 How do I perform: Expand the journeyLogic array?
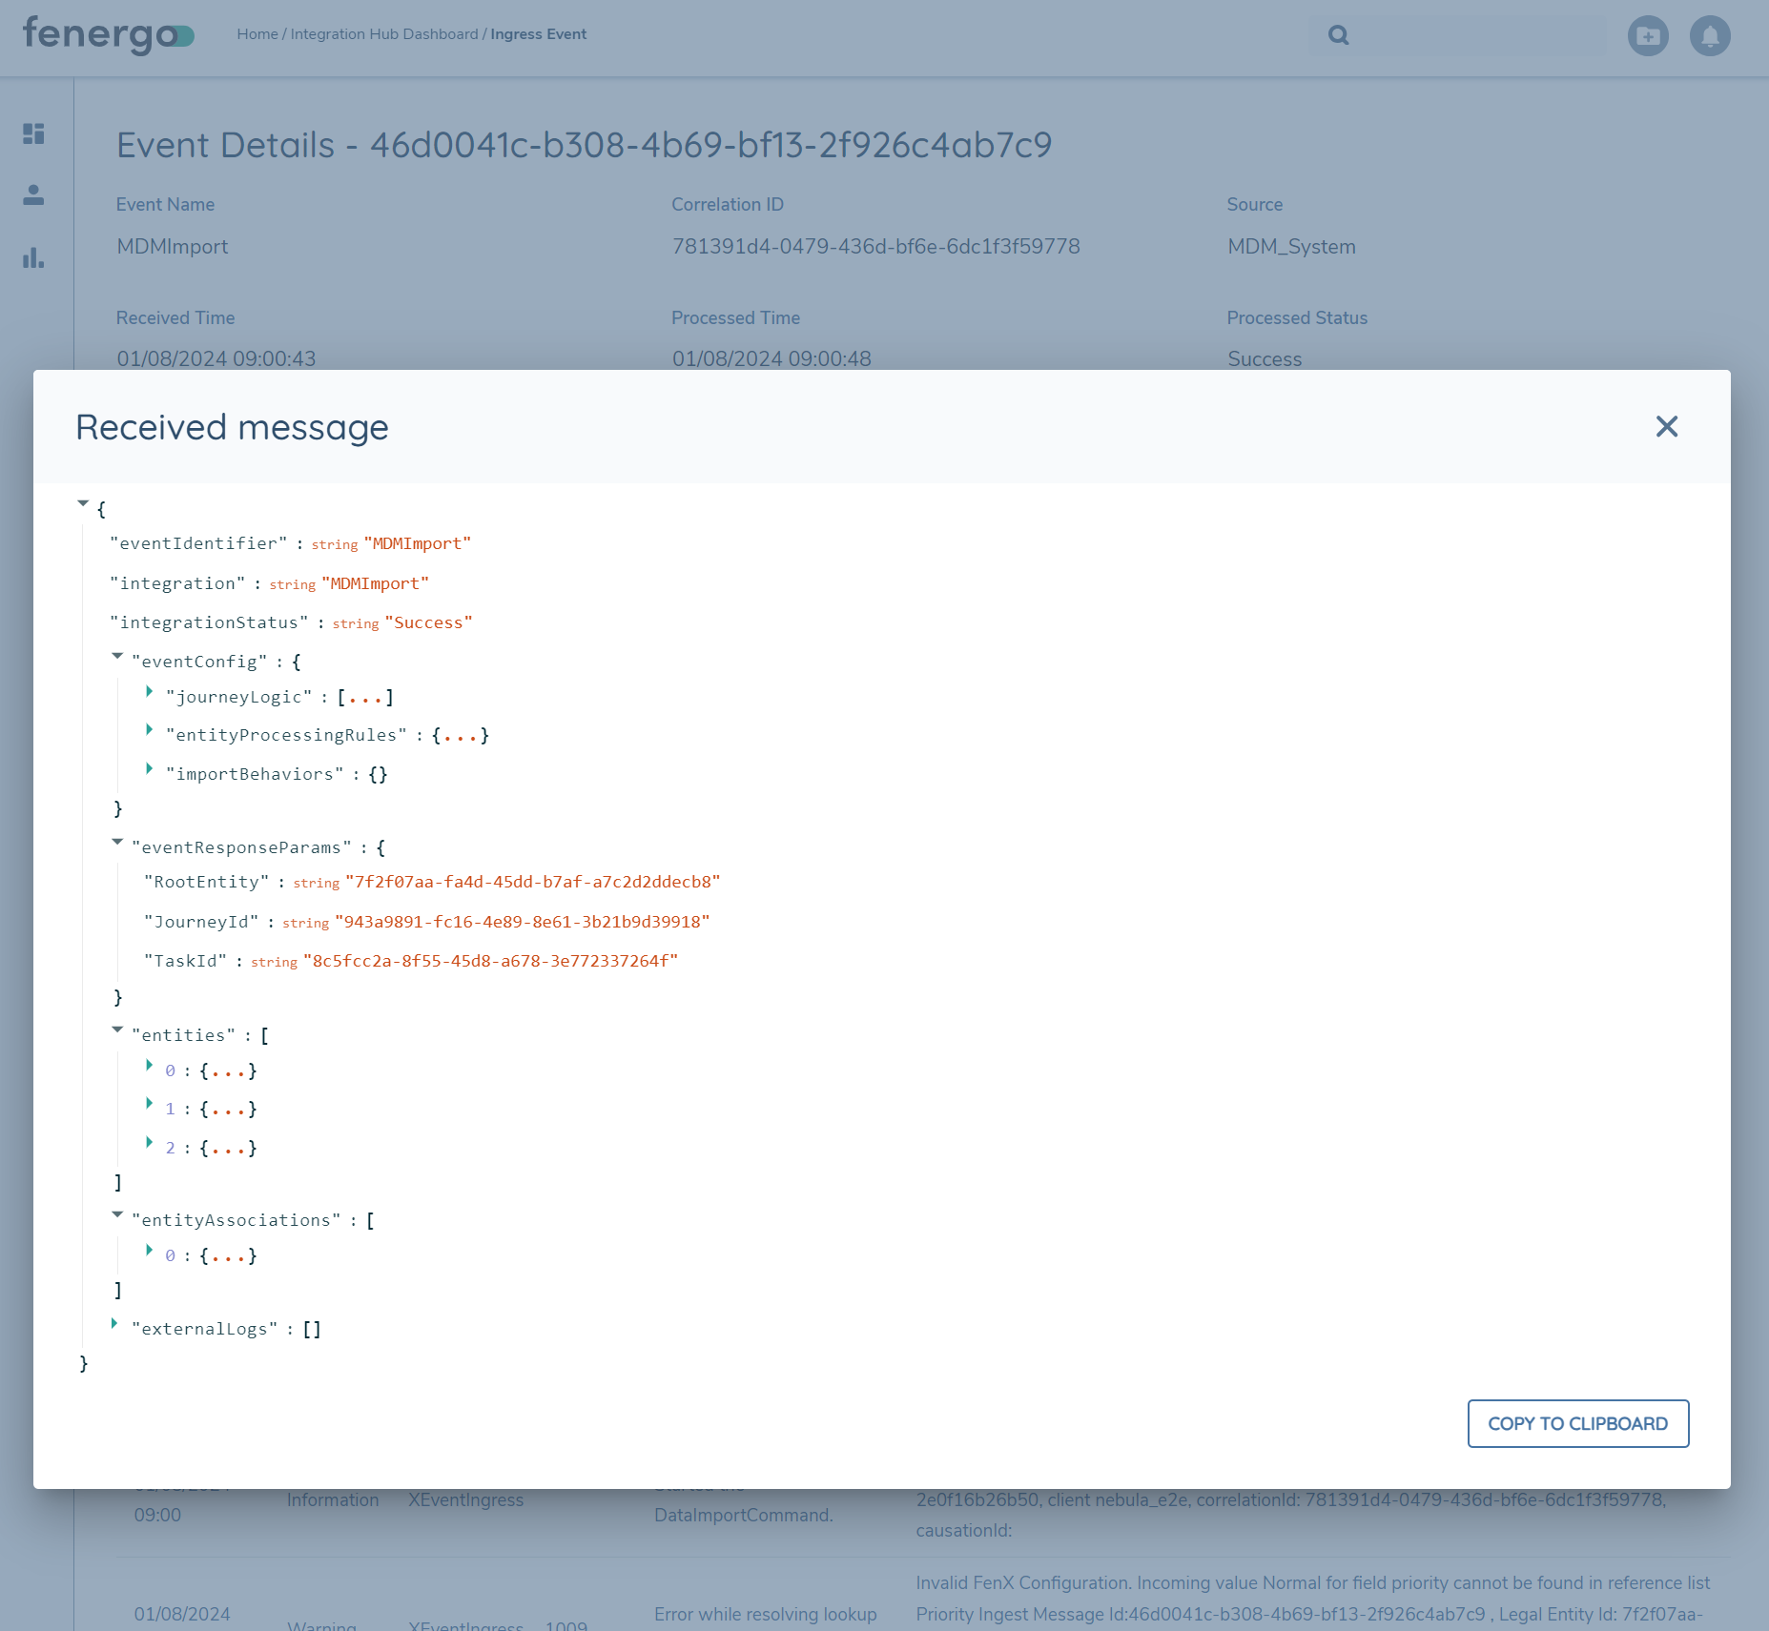[x=150, y=692]
